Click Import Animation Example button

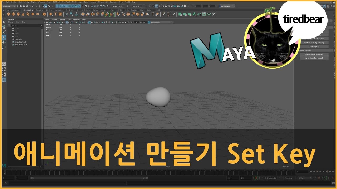coord(314,58)
